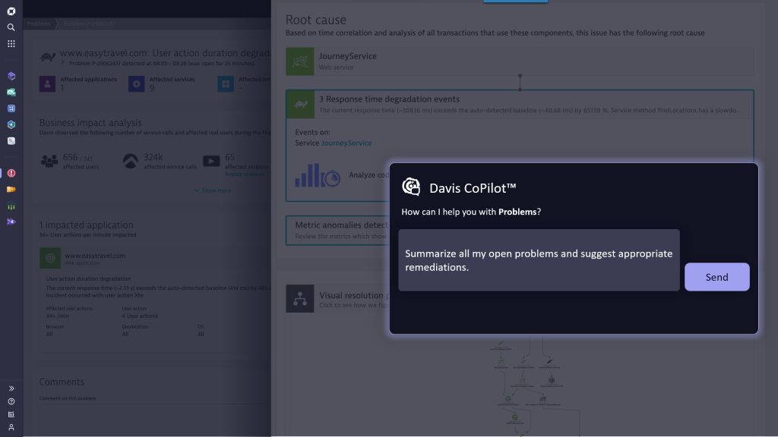778x437 pixels.
Task: Select the red Problems icon in the sidebar
Action: 11,173
